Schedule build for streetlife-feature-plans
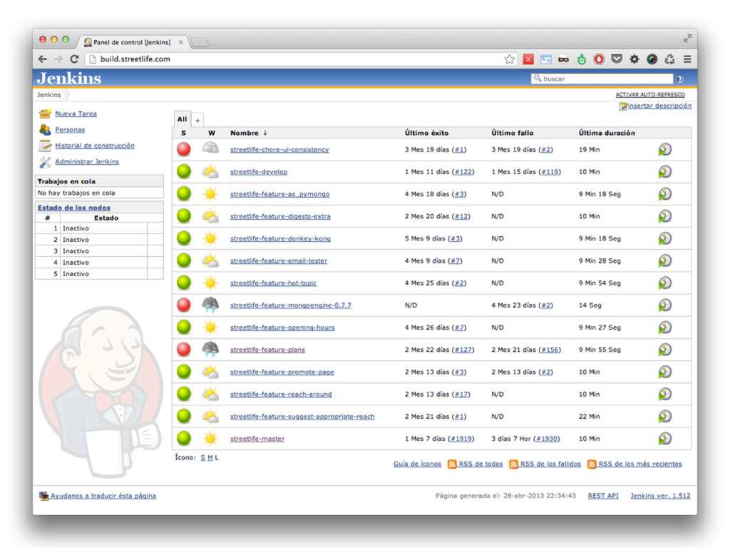 (x=665, y=350)
